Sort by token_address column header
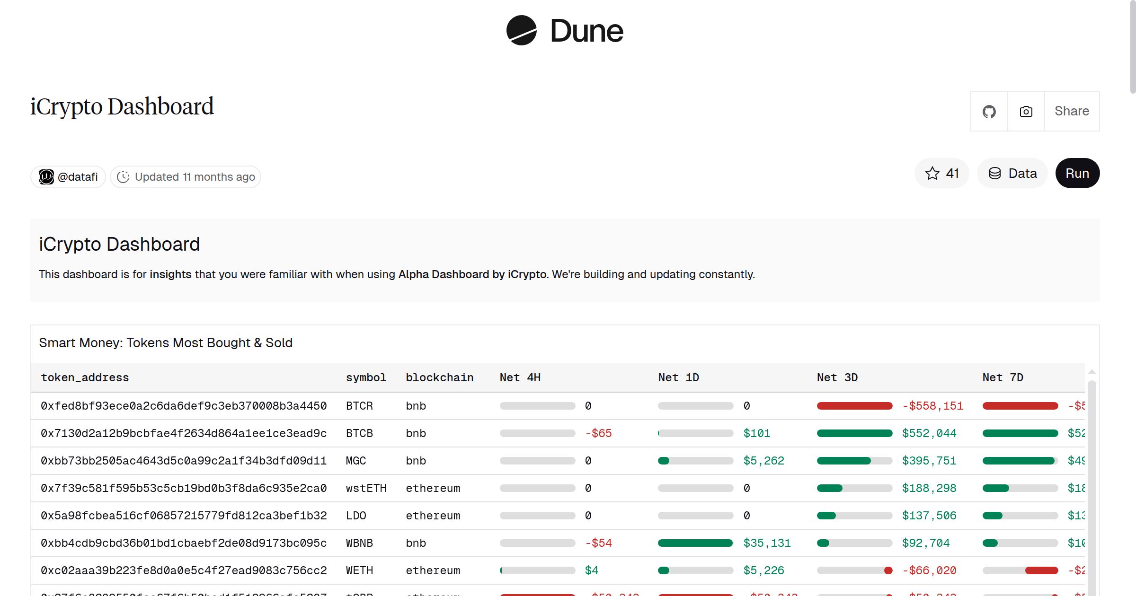Viewport: 1136px width, 596px height. [x=85, y=377]
